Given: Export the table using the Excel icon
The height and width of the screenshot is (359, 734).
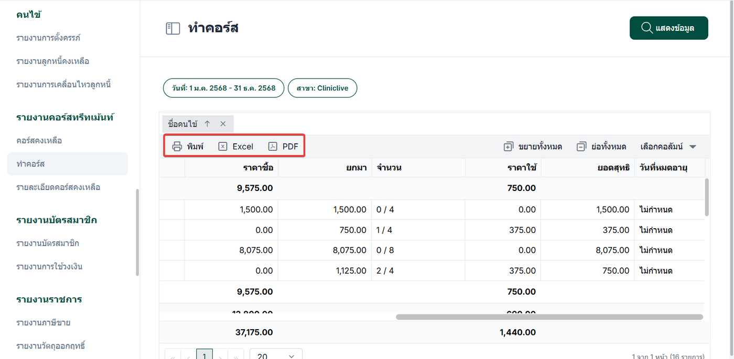Looking at the screenshot, I should 223,147.
